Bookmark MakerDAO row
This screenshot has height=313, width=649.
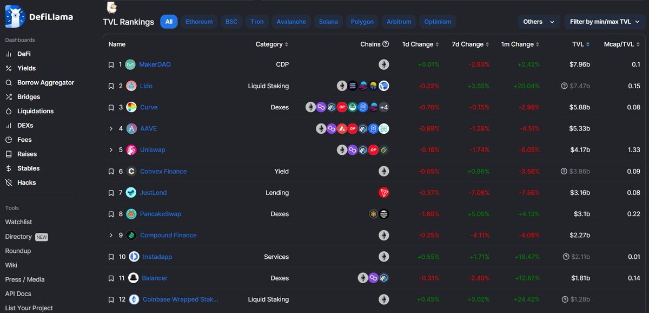point(111,65)
